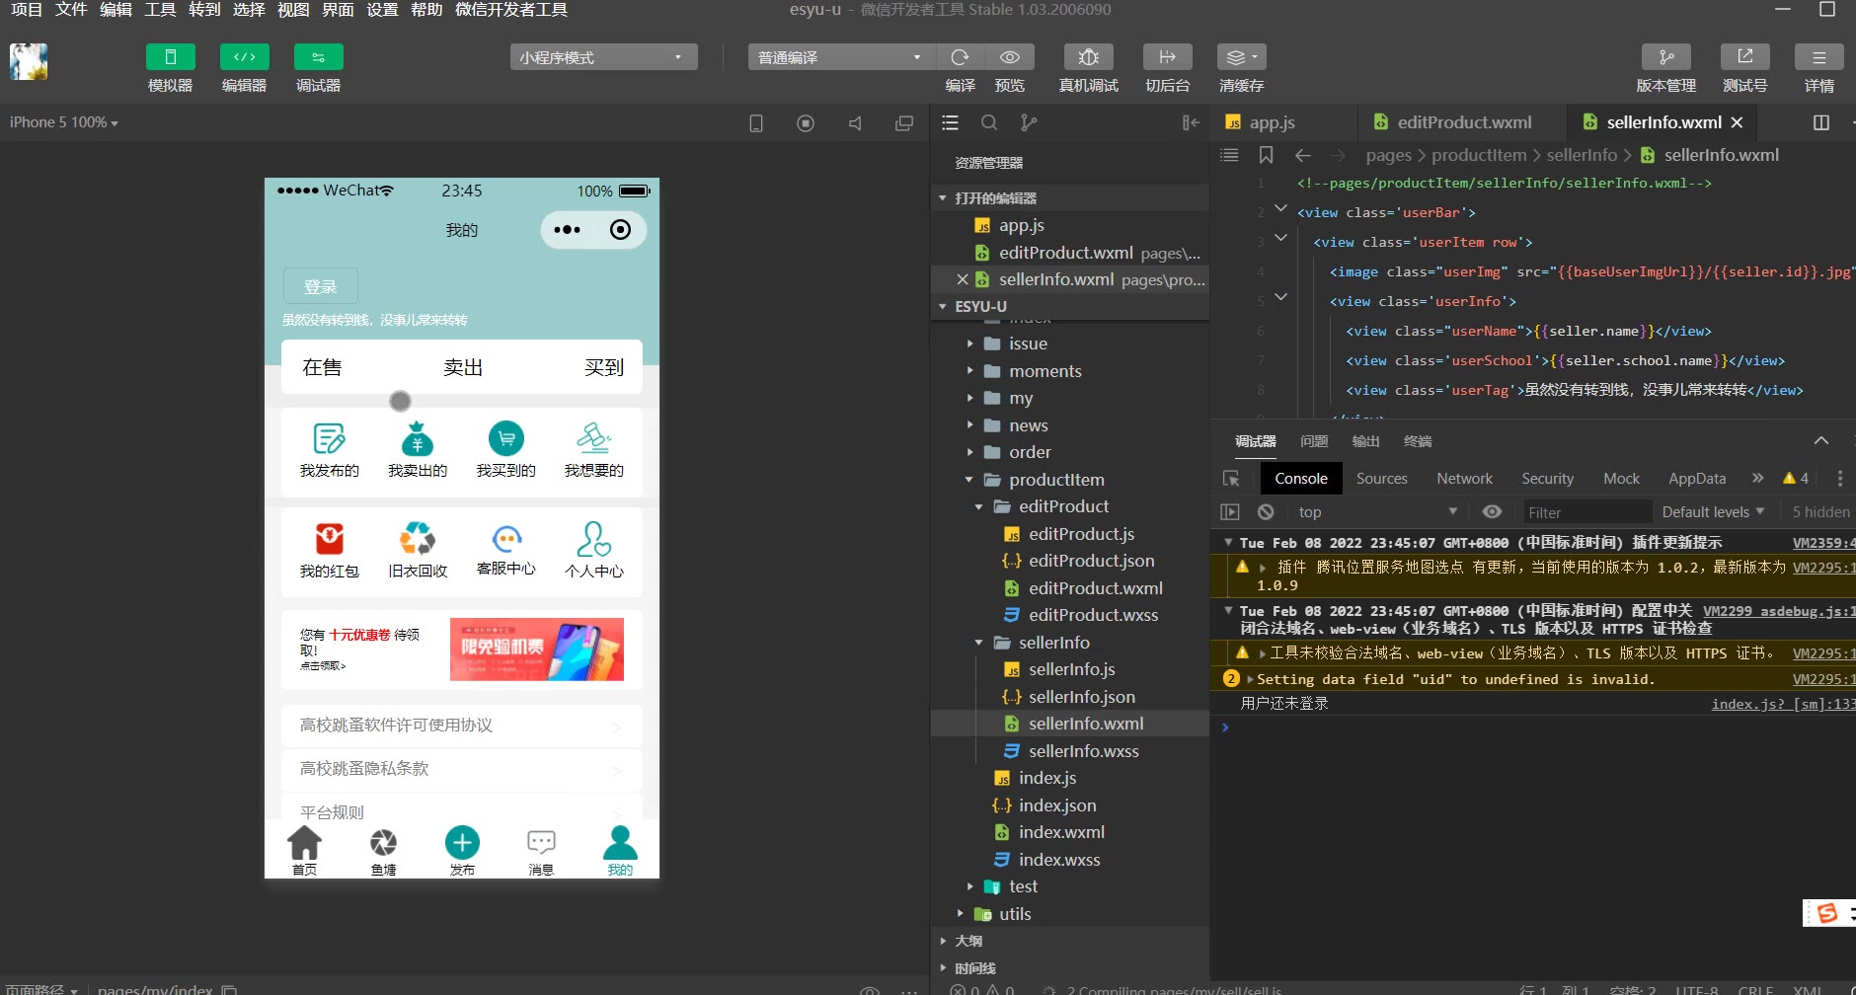Image resolution: width=1856 pixels, height=995 pixels.
Task: Open the device and zoom selector iPhone 5 100%
Action: click(64, 122)
